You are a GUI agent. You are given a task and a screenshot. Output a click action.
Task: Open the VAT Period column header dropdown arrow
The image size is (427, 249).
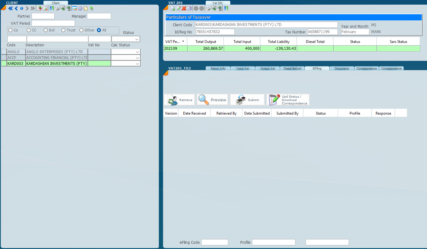click(183, 41)
